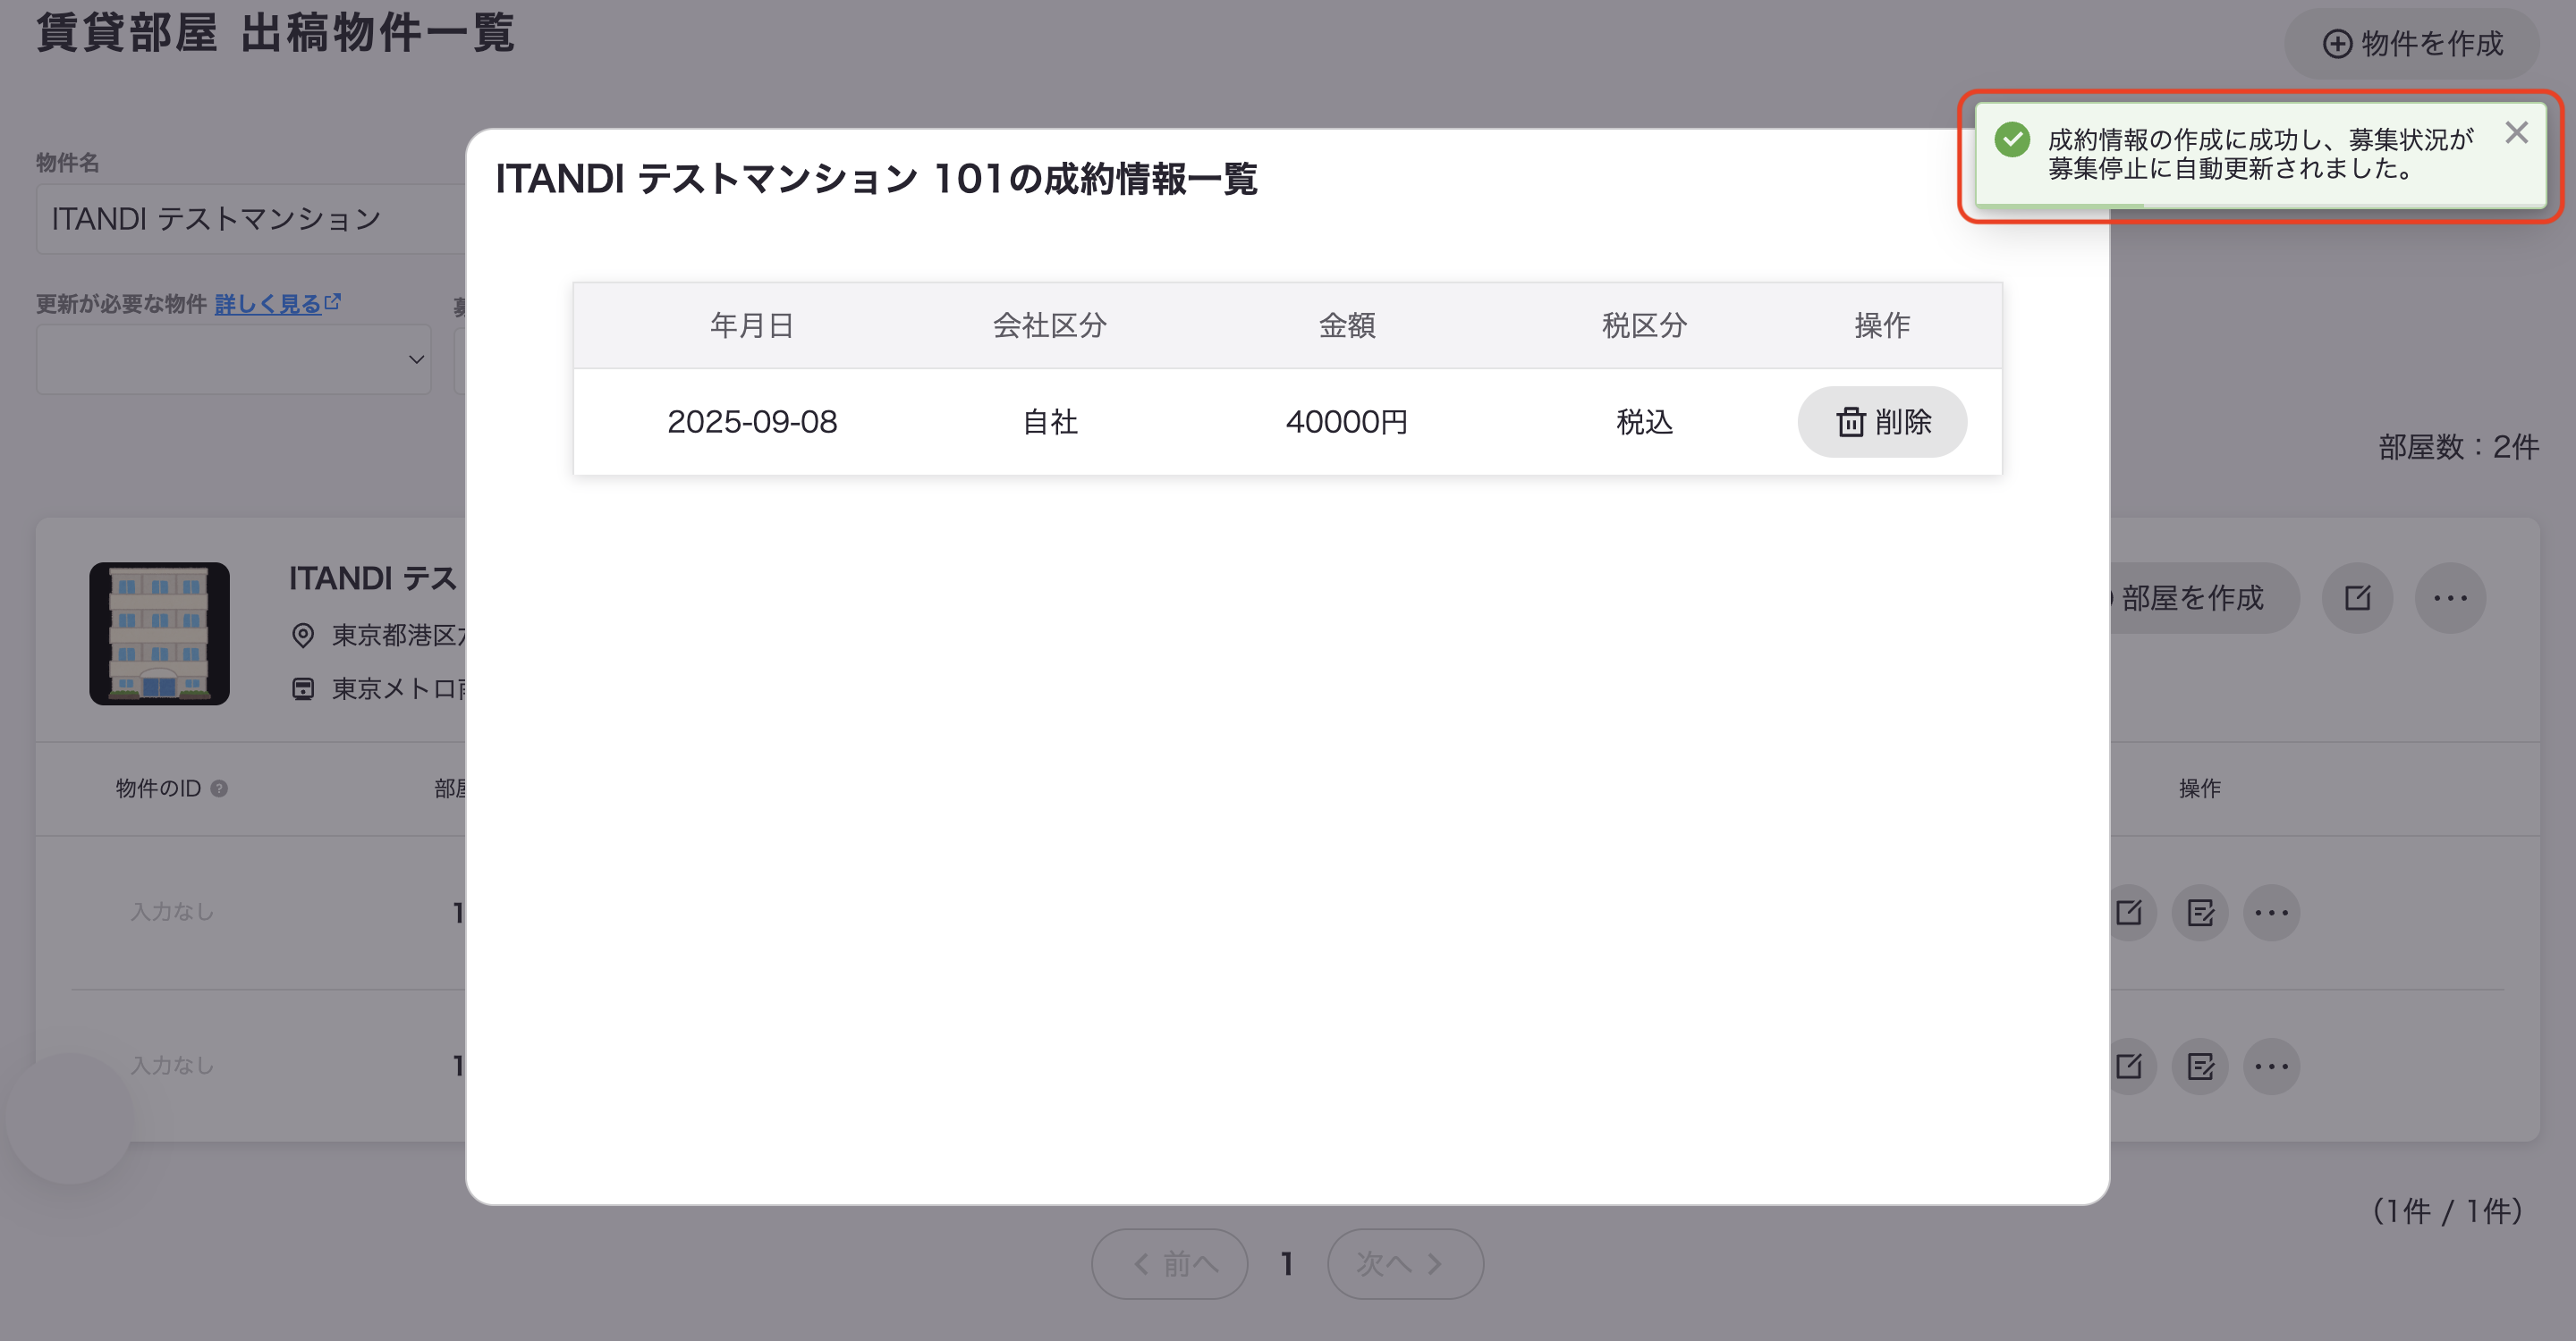The width and height of the screenshot is (2576, 1341).
Task: Close the success notification toast
Action: coord(2516,133)
